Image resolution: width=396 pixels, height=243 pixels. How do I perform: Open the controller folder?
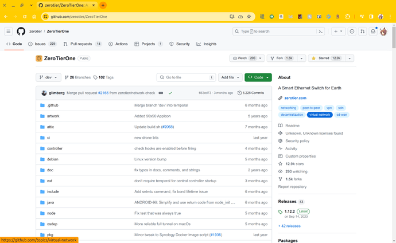tap(55, 148)
